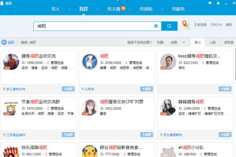Click the location pin beside 浙江省杭州市
Screen dimensions: 236x157
[x=4, y=89]
